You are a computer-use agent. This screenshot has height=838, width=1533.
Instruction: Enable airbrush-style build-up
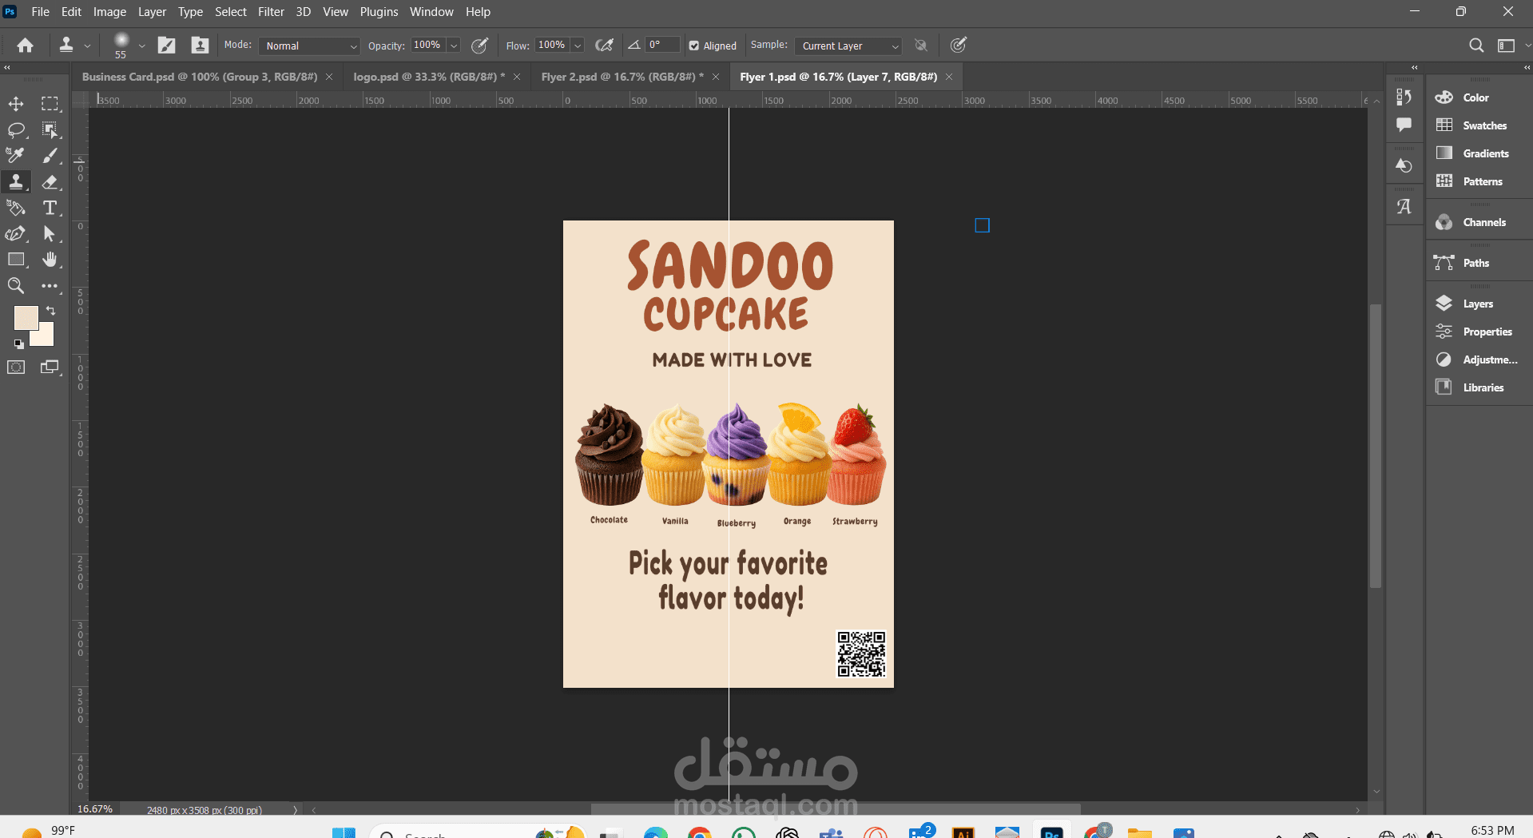pos(605,46)
